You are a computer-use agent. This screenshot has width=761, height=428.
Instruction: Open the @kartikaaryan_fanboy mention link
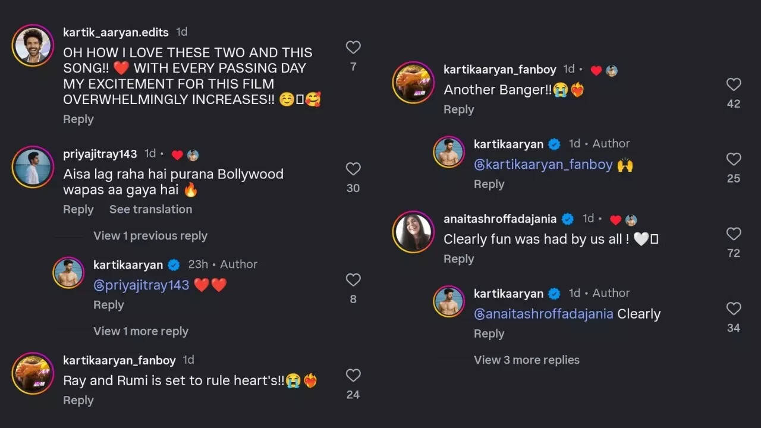[x=545, y=165]
